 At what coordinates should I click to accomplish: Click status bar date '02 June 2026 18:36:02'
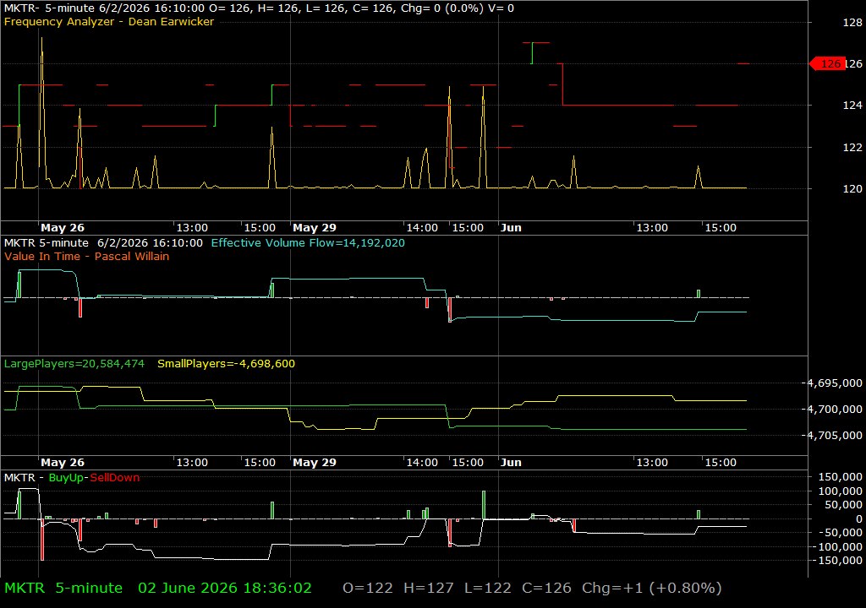(x=225, y=588)
